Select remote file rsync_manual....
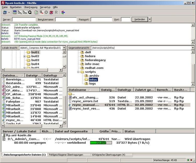Image resolution: width=196 pixels, height=163 pixels. (129, 105)
